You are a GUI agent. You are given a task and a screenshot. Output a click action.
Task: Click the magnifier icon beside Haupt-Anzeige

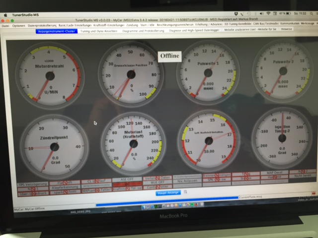(x=186, y=193)
